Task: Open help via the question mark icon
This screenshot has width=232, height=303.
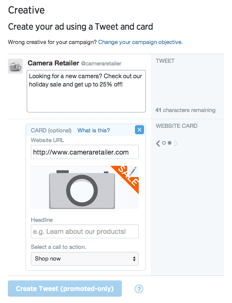Action: [139, 289]
